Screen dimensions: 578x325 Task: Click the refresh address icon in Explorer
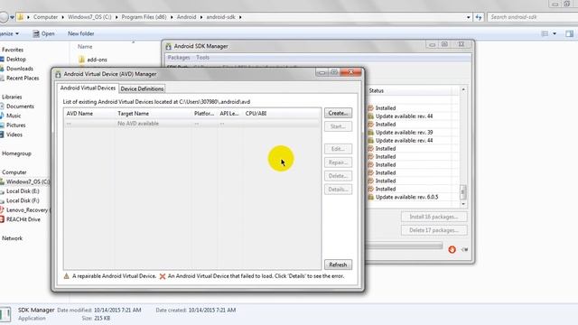(479, 17)
